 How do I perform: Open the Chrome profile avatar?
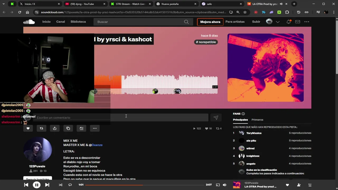click(326, 12)
